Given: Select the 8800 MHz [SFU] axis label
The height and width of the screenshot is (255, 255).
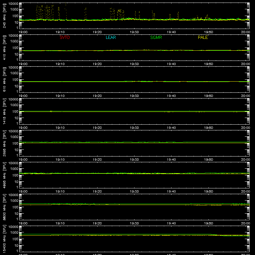Looking at the screenshot, I should [x=4, y=207].
